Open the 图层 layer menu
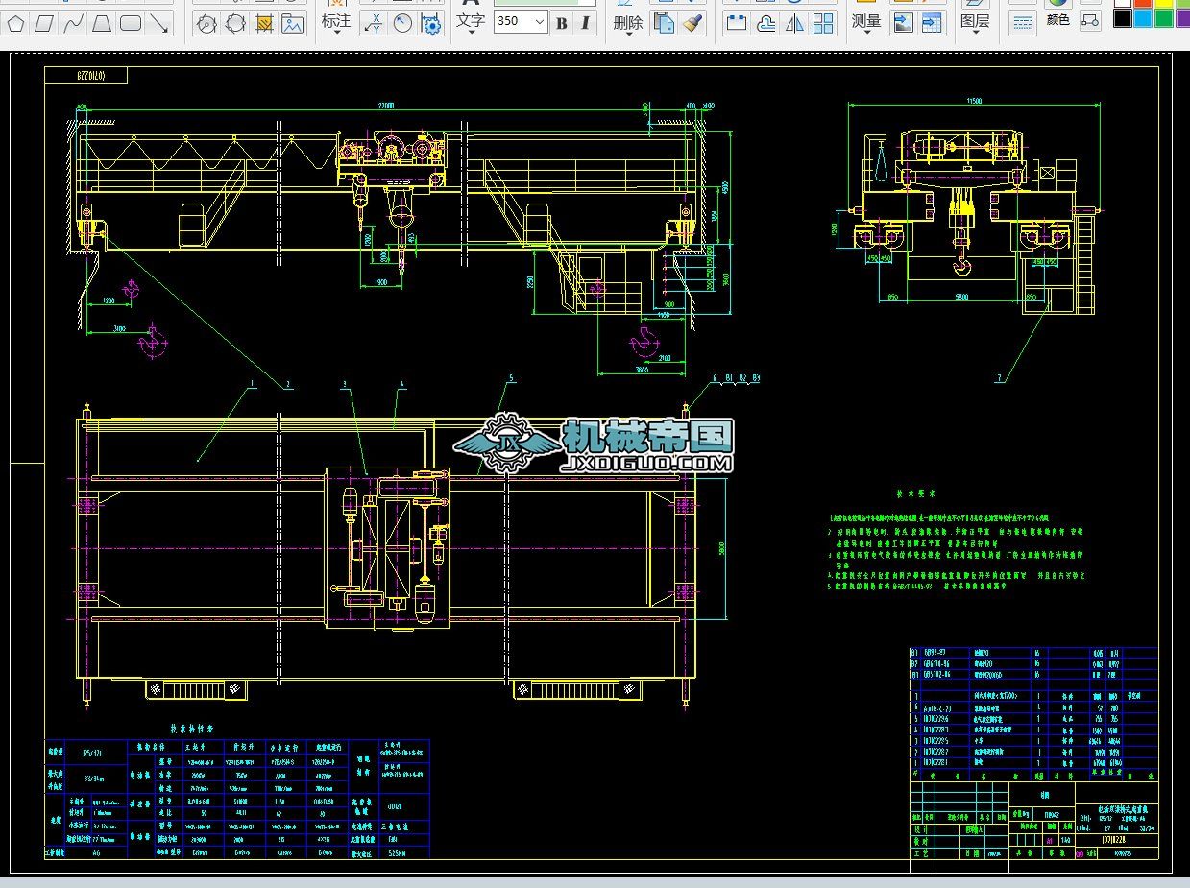This screenshot has height=888, width=1190. point(975,23)
